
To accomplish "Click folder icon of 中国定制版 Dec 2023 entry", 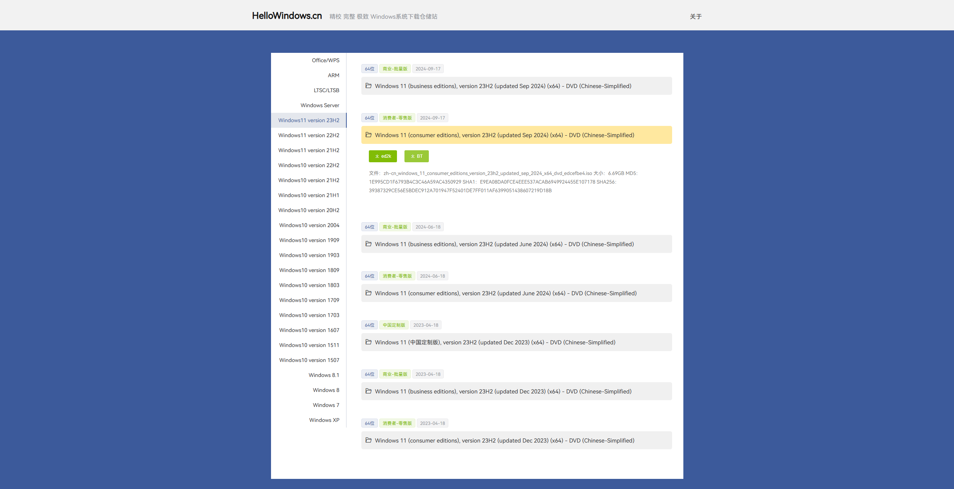I will (x=368, y=342).
